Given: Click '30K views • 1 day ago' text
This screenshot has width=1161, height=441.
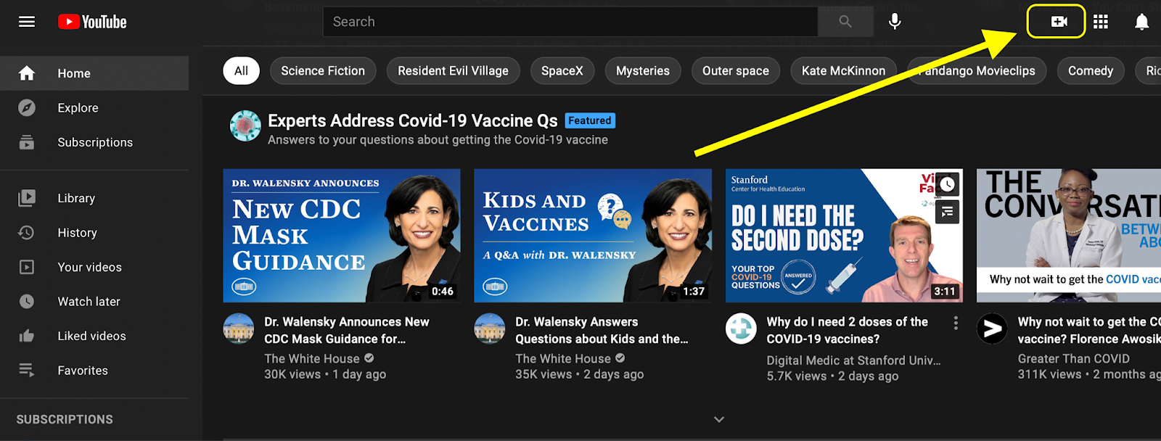Looking at the screenshot, I should 325,374.
